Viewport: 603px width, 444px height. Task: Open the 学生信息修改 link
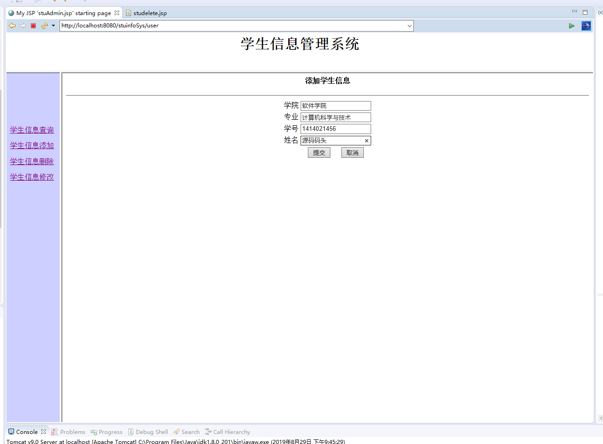(x=32, y=177)
